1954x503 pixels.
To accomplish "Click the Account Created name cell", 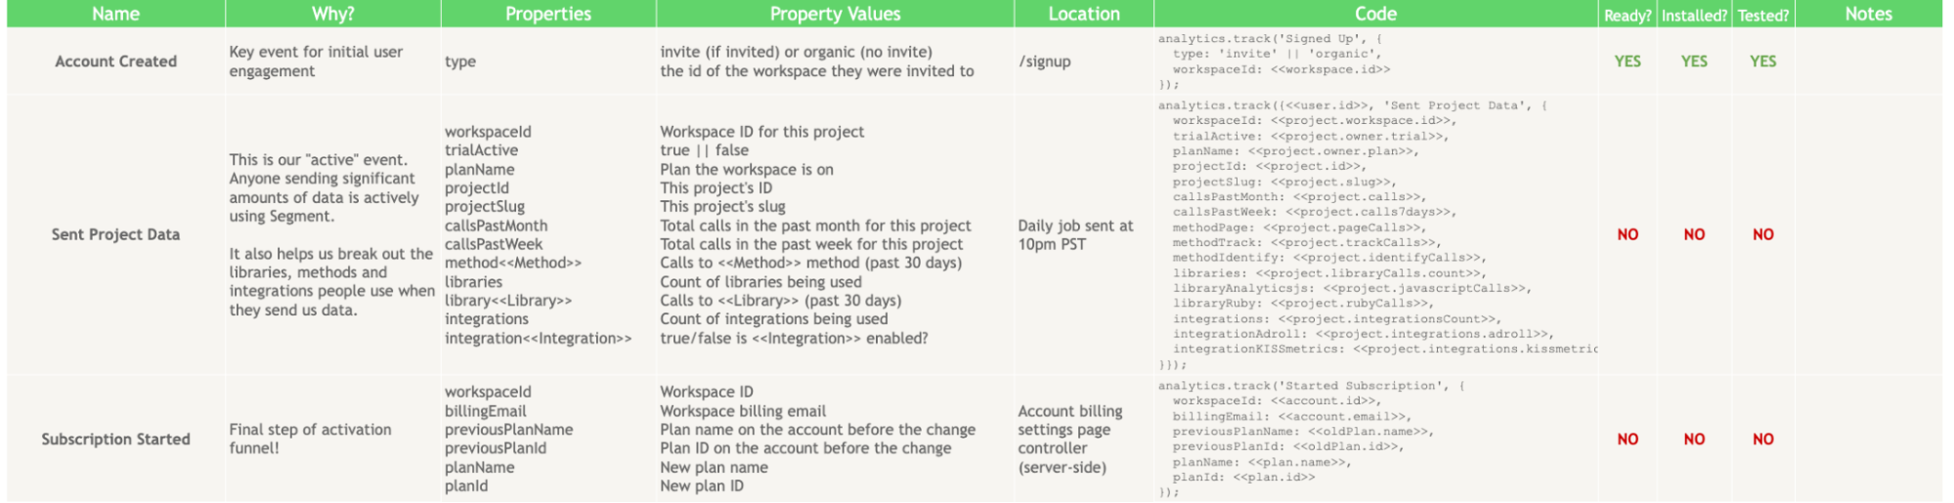I will [115, 61].
